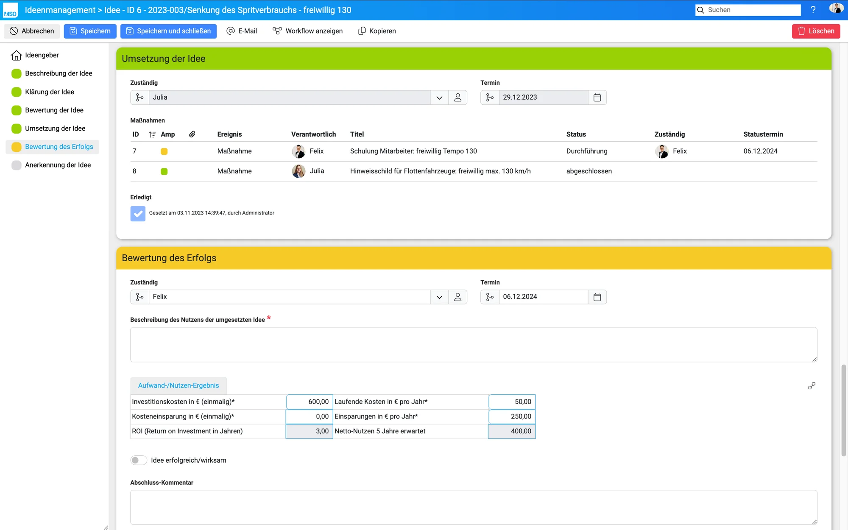The width and height of the screenshot is (848, 530).
Task: Click the red Löschen button
Action: (x=816, y=31)
